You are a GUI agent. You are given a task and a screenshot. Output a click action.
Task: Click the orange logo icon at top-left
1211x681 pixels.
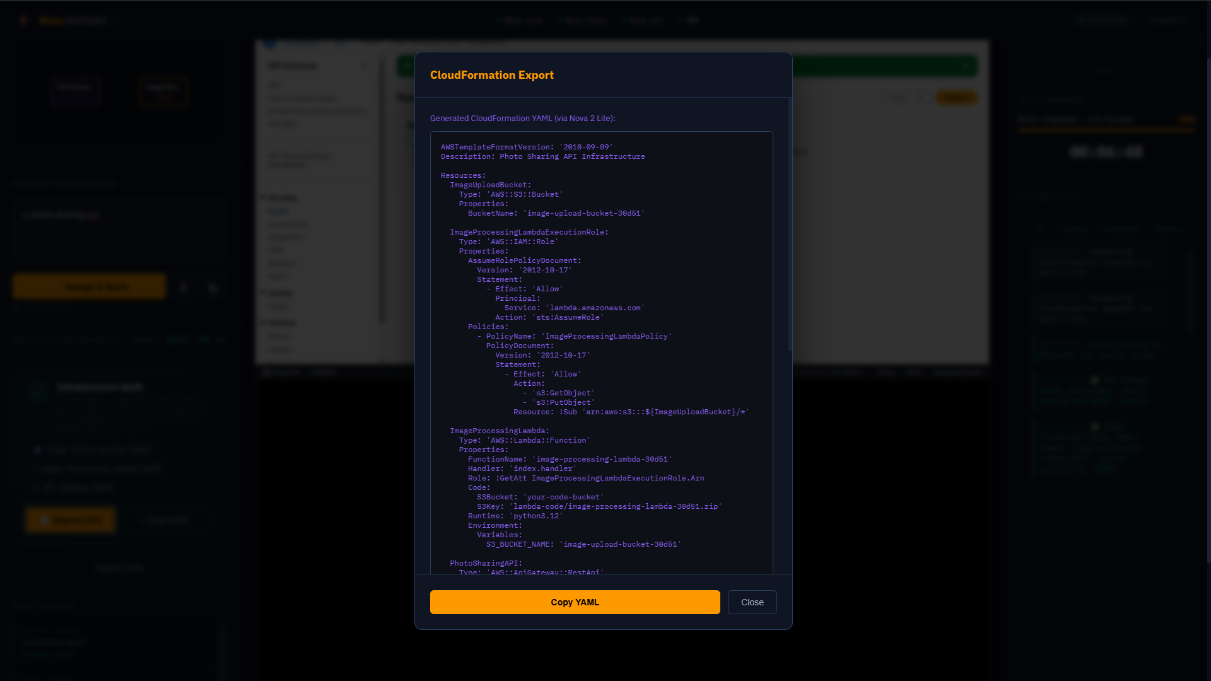(24, 21)
